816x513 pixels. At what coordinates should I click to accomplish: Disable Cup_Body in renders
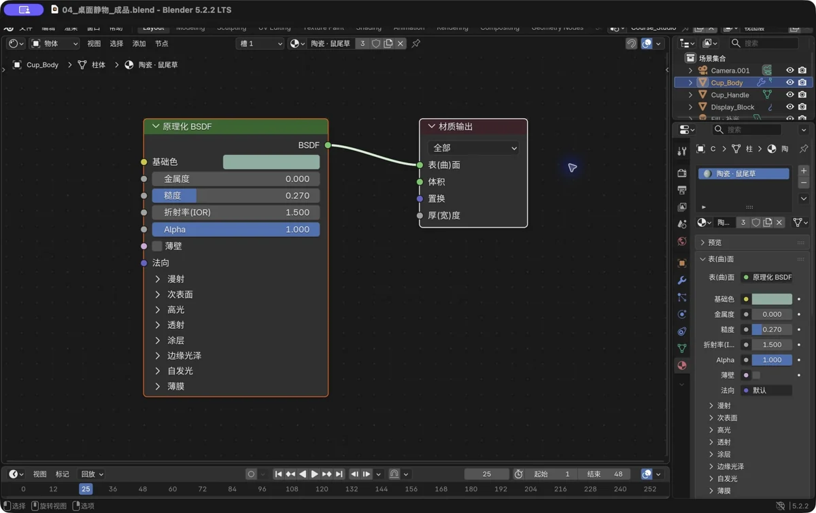coord(802,82)
